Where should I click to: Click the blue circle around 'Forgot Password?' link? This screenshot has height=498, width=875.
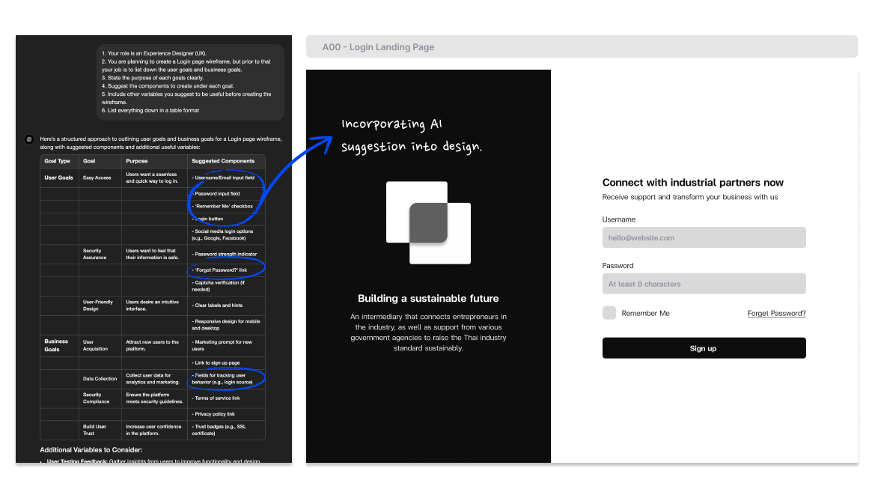point(225,267)
